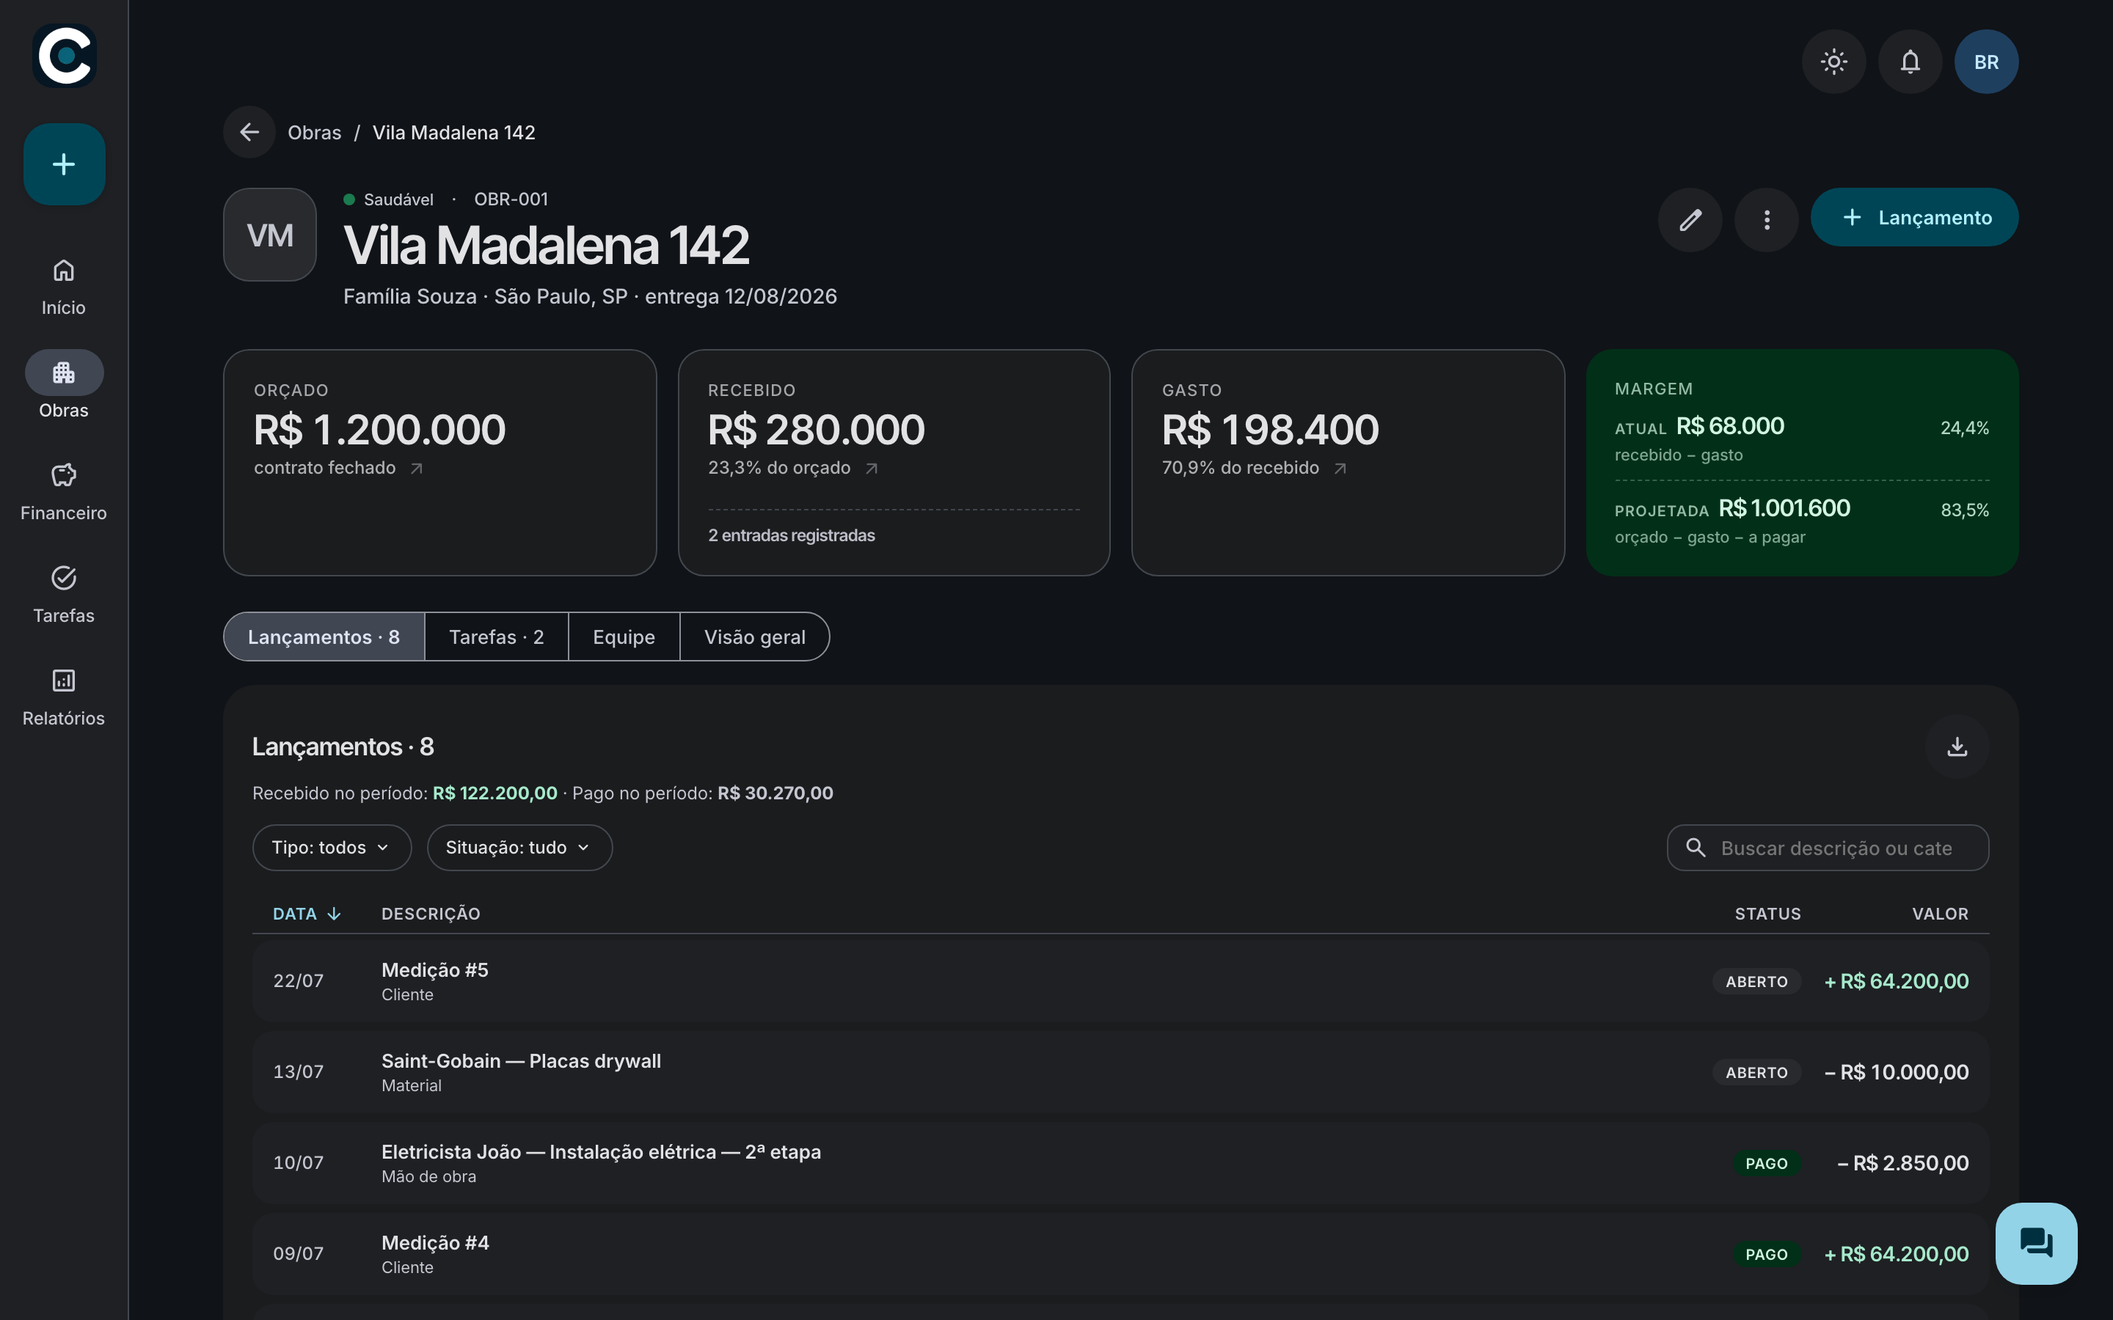Open the Orçado R$ 1.200.000 card
This screenshot has height=1320, width=2113.
point(440,463)
